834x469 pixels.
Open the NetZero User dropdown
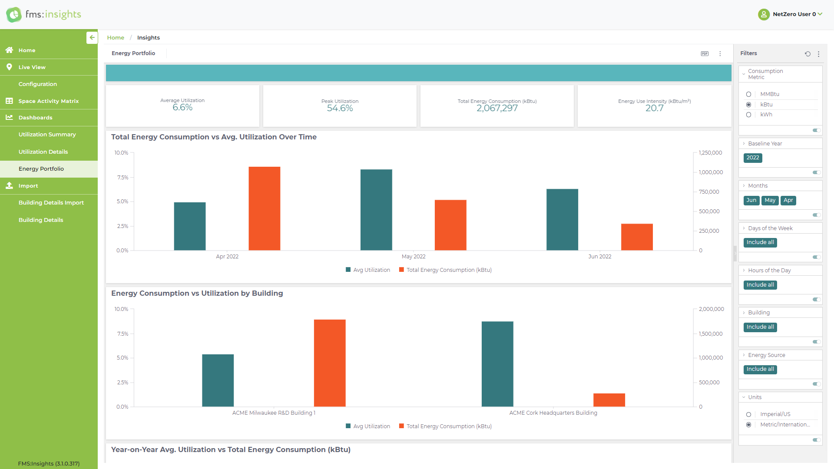click(797, 14)
